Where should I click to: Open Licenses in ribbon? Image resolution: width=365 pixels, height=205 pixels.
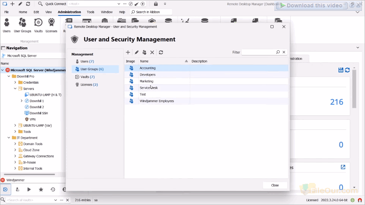click(x=51, y=26)
